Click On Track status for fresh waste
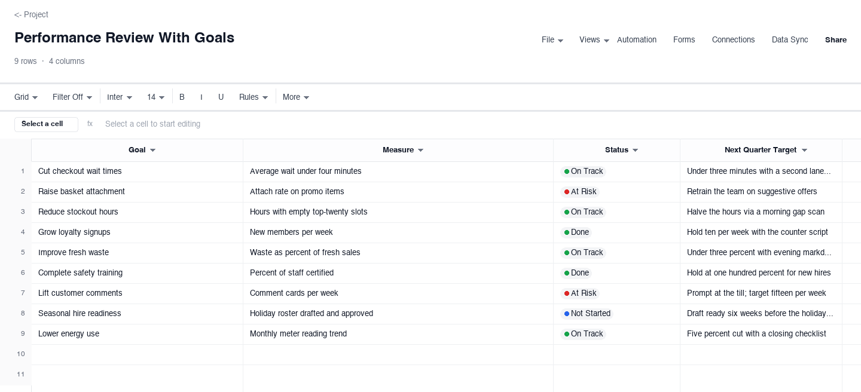 (584, 253)
